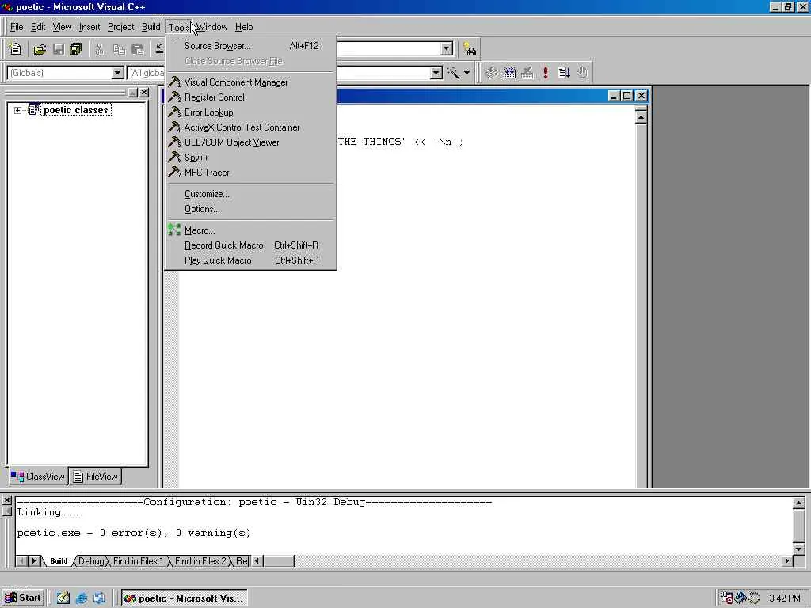Click the Stop Build icon
811x608 pixels.
coord(527,73)
